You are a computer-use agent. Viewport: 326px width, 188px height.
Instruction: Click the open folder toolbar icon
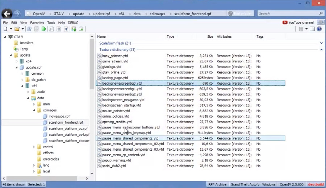coord(17,29)
